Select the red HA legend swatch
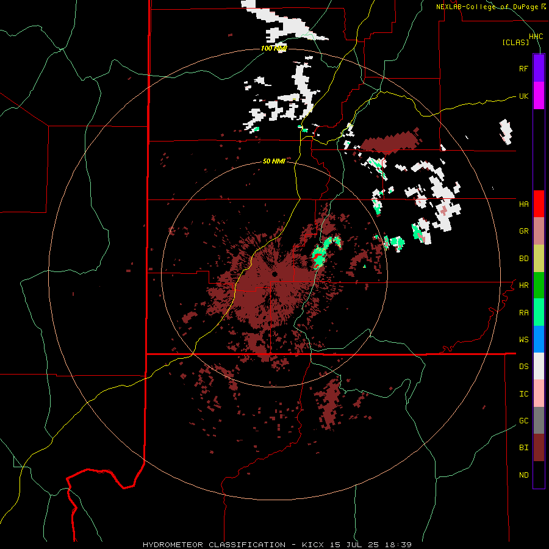 coord(539,204)
